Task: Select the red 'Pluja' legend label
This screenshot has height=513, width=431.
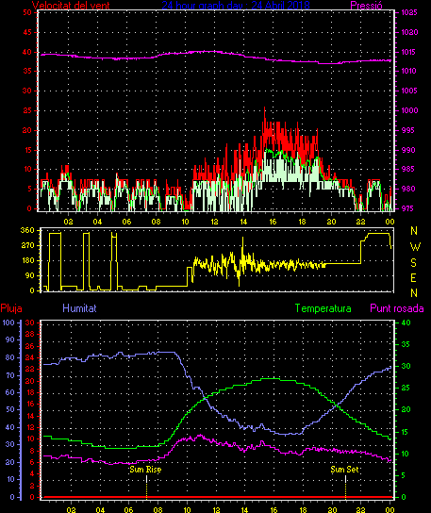Action: pos(11,308)
